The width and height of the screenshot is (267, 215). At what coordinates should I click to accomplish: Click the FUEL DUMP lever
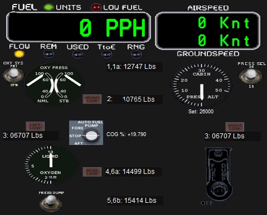(219, 174)
